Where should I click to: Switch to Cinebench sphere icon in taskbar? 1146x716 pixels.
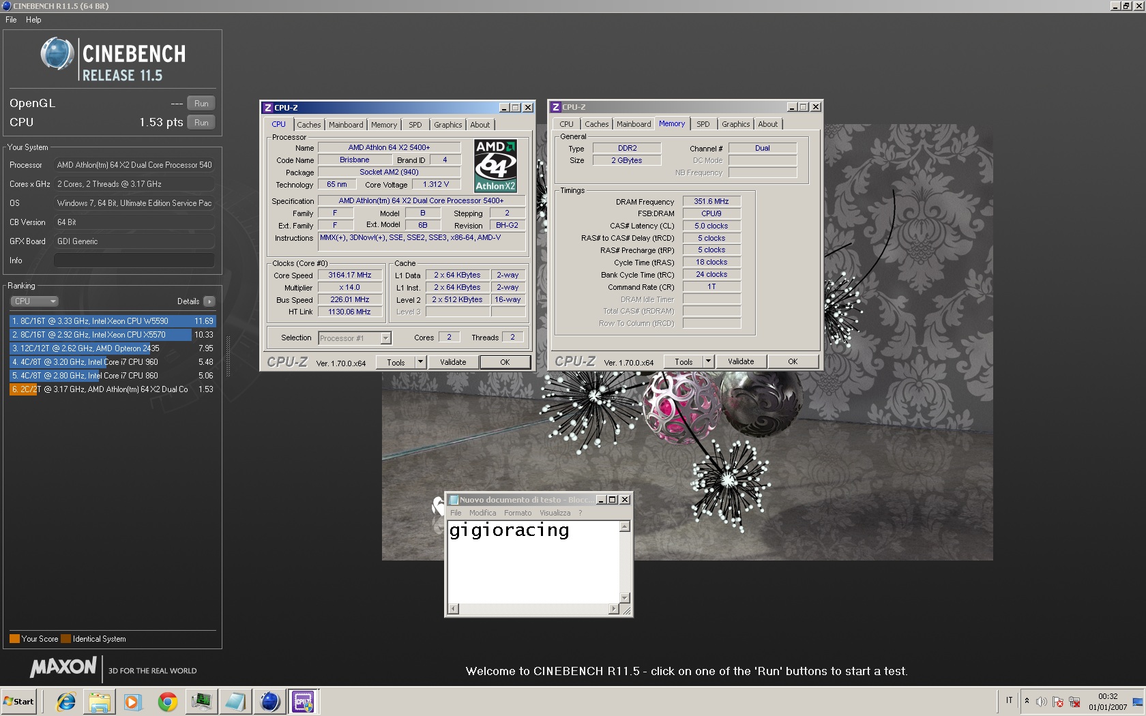coord(269,702)
